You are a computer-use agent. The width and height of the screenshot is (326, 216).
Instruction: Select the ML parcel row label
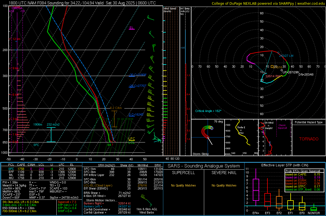click(11, 175)
